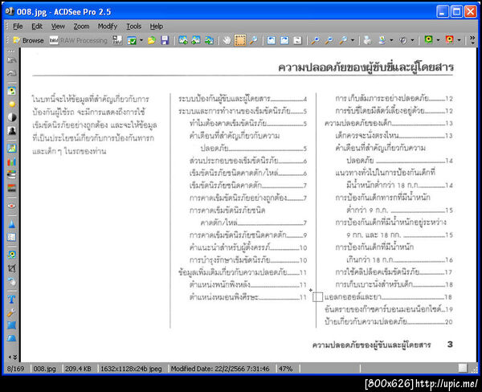Expand the red sunflower icon dropdown
The width and height of the screenshot is (482, 392).
click(x=459, y=40)
